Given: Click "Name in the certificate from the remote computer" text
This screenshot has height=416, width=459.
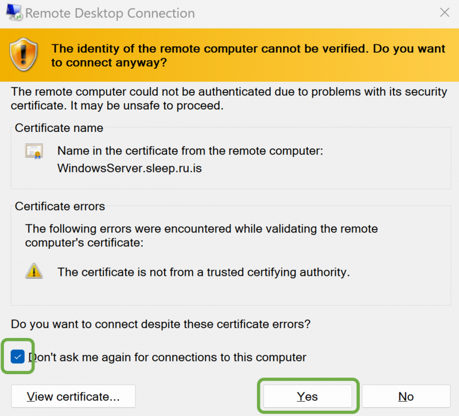Looking at the screenshot, I should [x=190, y=151].
